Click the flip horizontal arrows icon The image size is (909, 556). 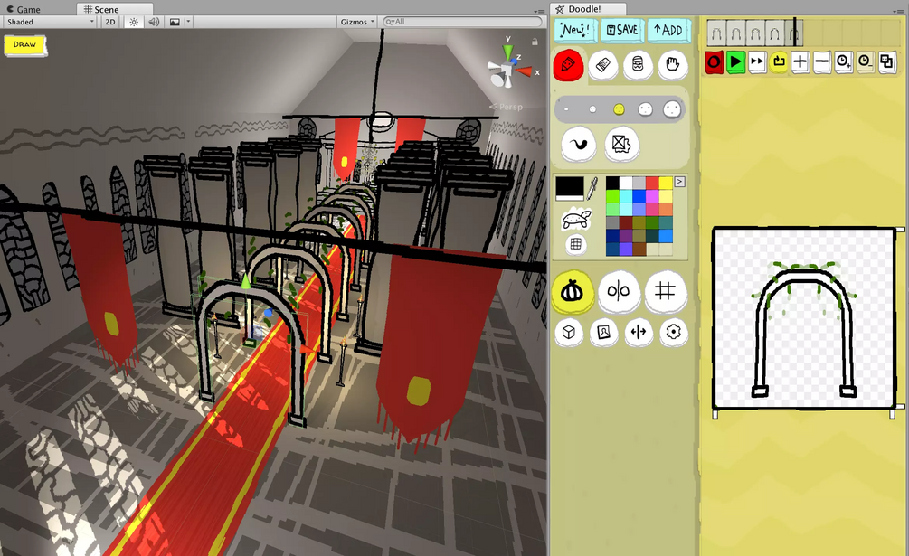click(x=639, y=333)
